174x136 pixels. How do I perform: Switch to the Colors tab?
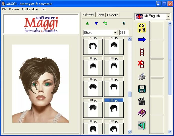[x=100, y=15]
